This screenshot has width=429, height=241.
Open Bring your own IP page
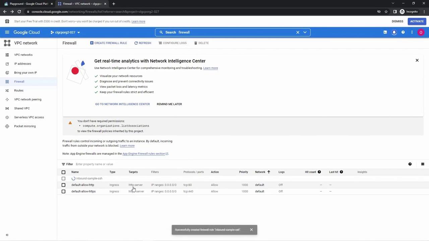point(25,73)
